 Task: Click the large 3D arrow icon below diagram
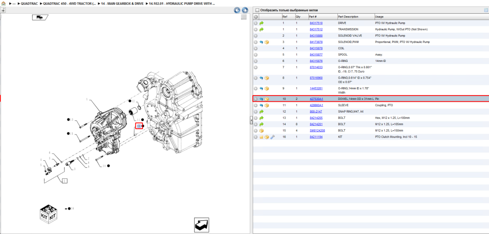point(201,225)
